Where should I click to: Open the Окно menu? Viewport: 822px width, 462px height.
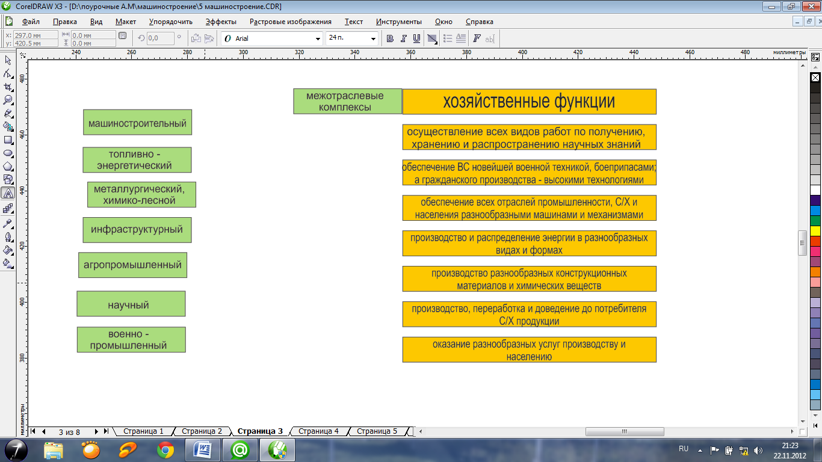pyautogui.click(x=443, y=22)
